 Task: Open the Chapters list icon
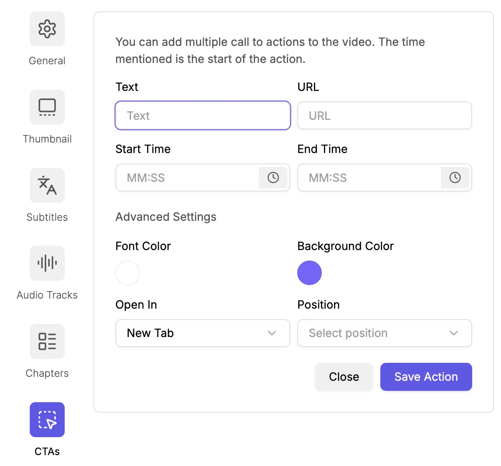coord(47,341)
